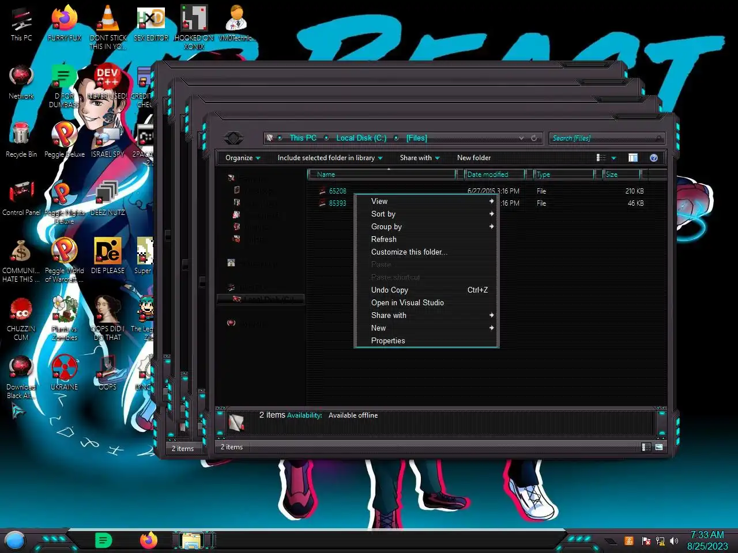Click the Explorer back/forward navigation emblem
The width and height of the screenshot is (738, 553).
[234, 138]
